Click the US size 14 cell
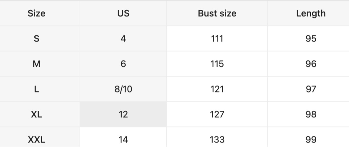This screenshot has width=349, height=147. [123, 140]
